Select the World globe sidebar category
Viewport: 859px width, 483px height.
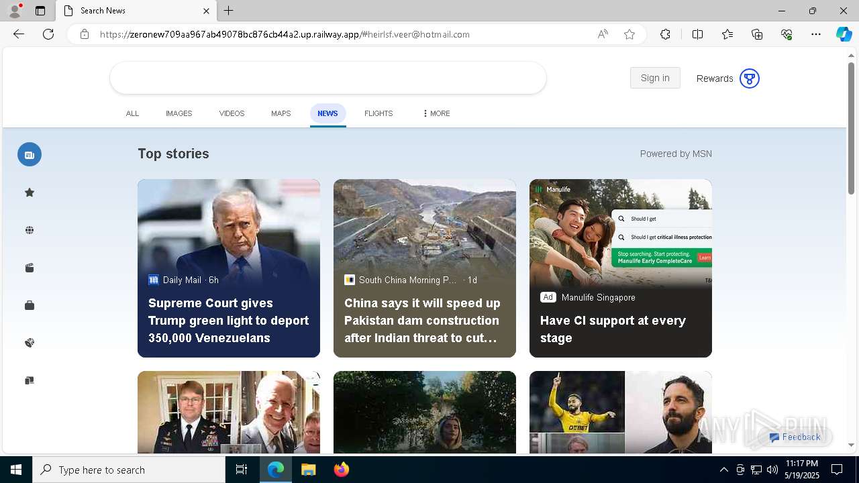click(30, 230)
